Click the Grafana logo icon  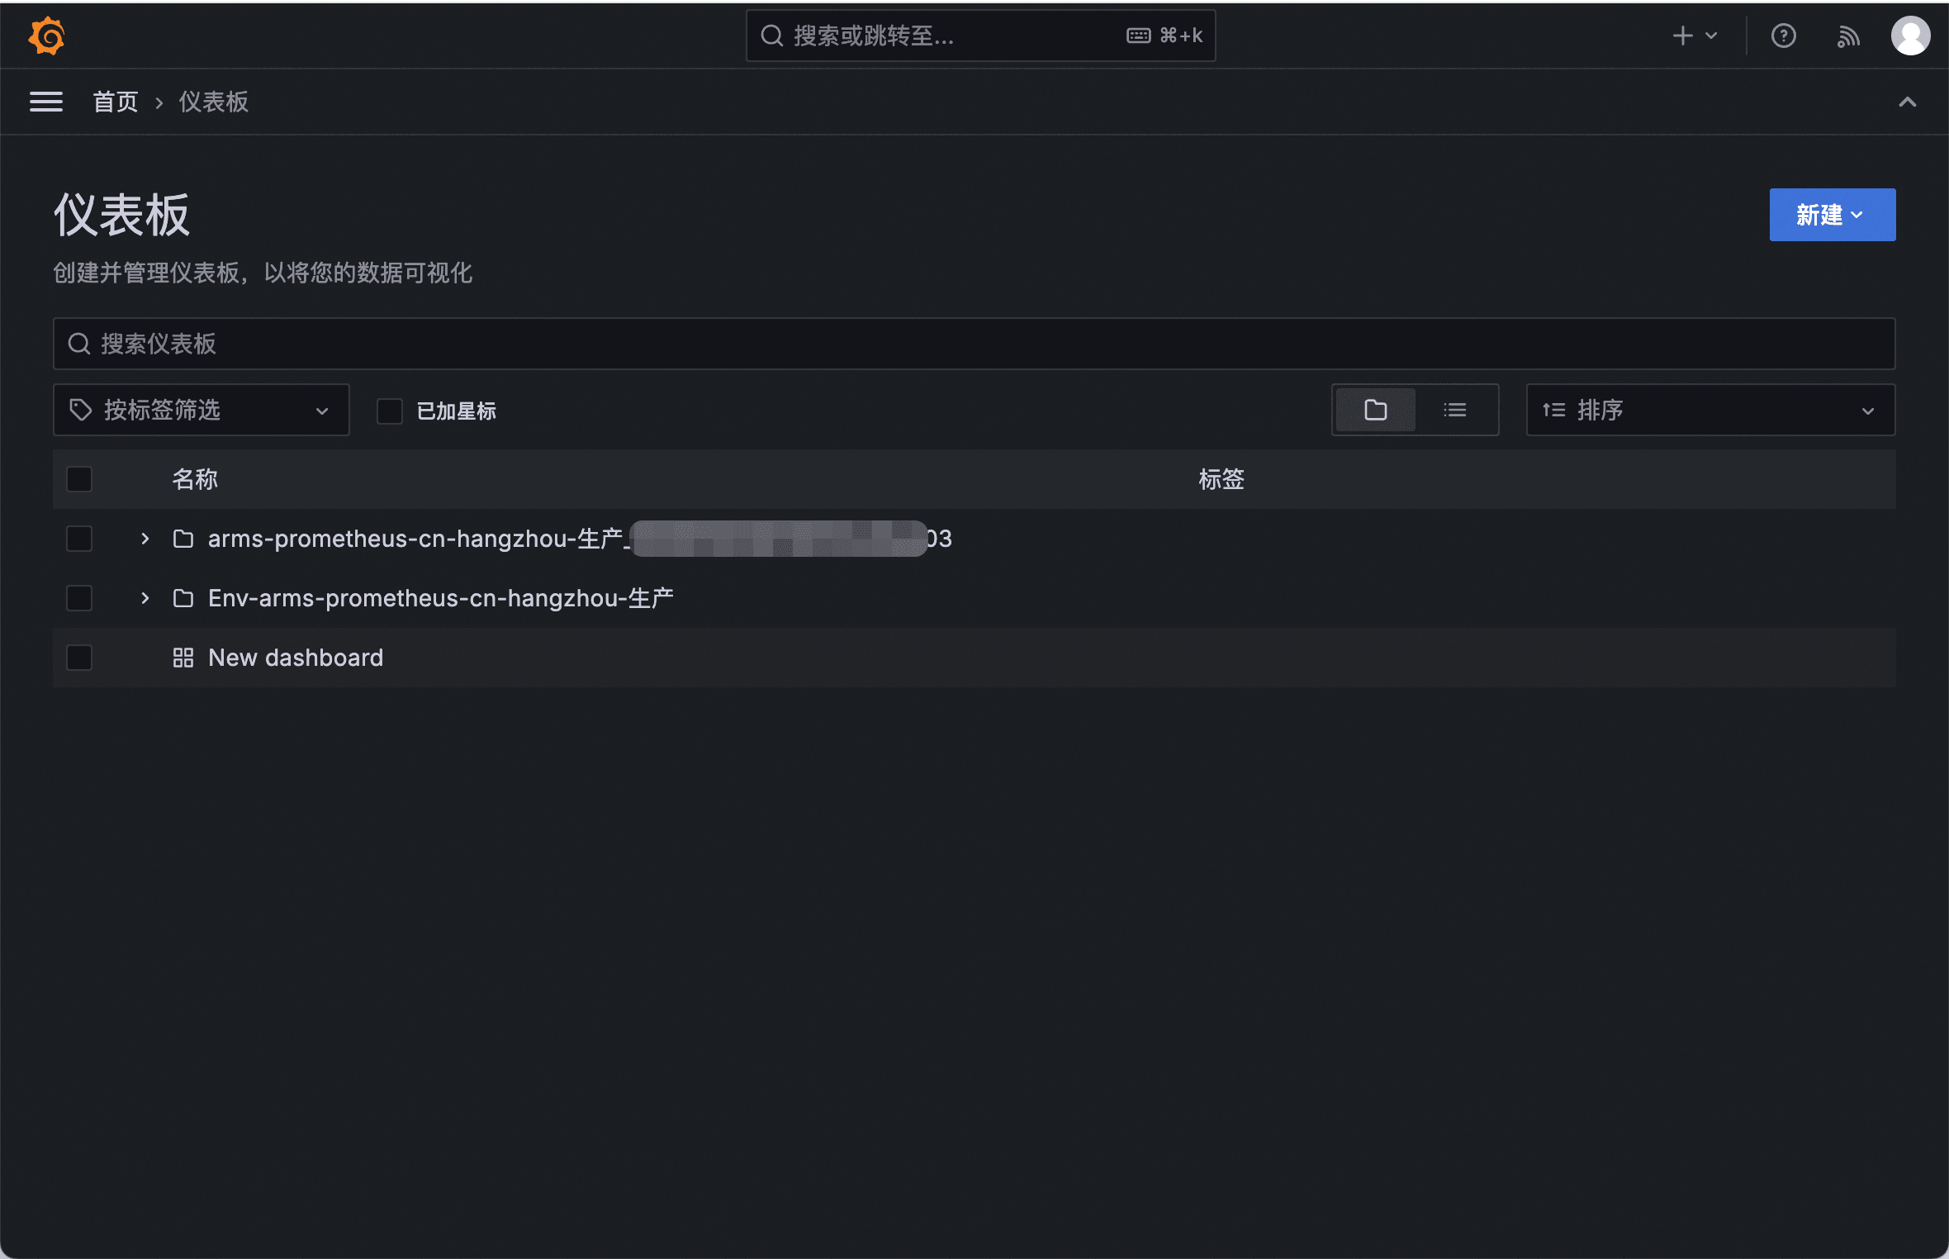pos(46,36)
